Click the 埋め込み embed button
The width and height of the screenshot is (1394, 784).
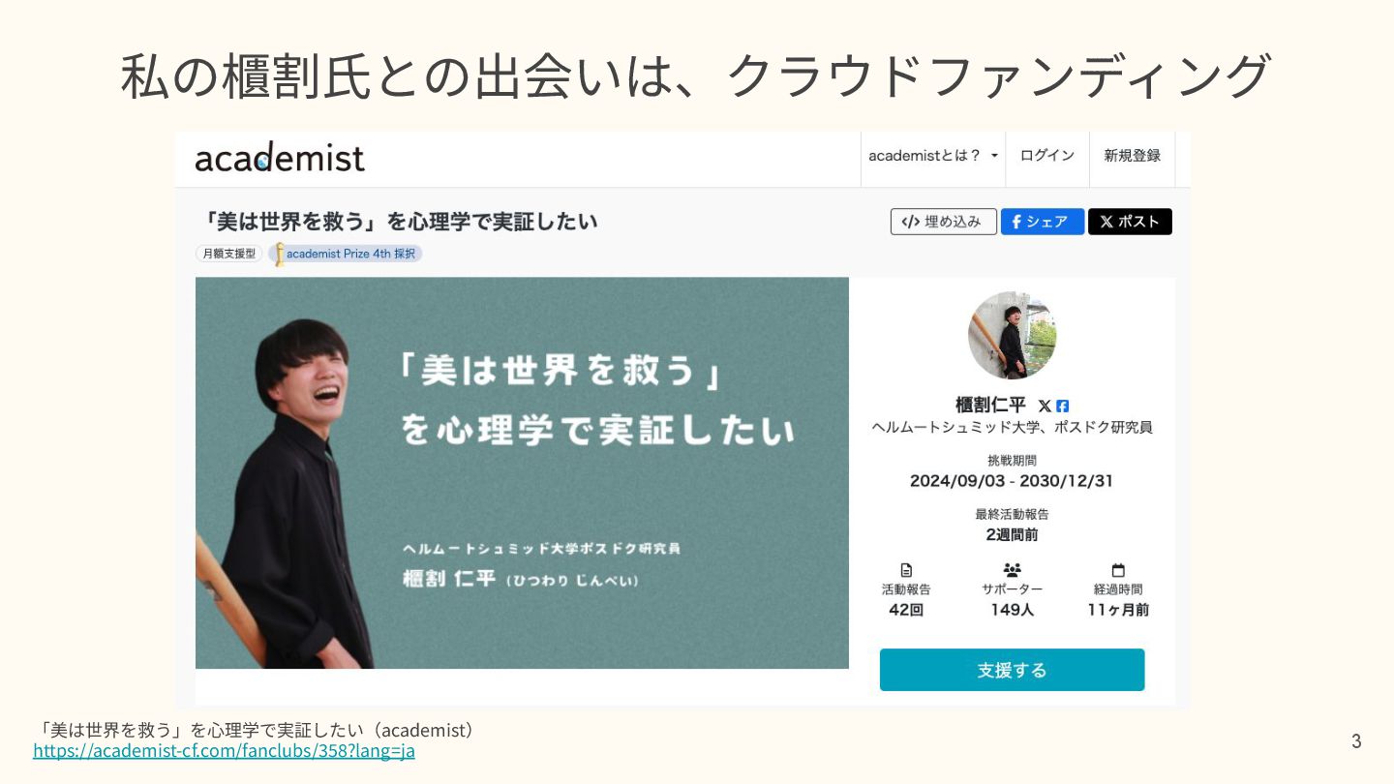coord(944,222)
